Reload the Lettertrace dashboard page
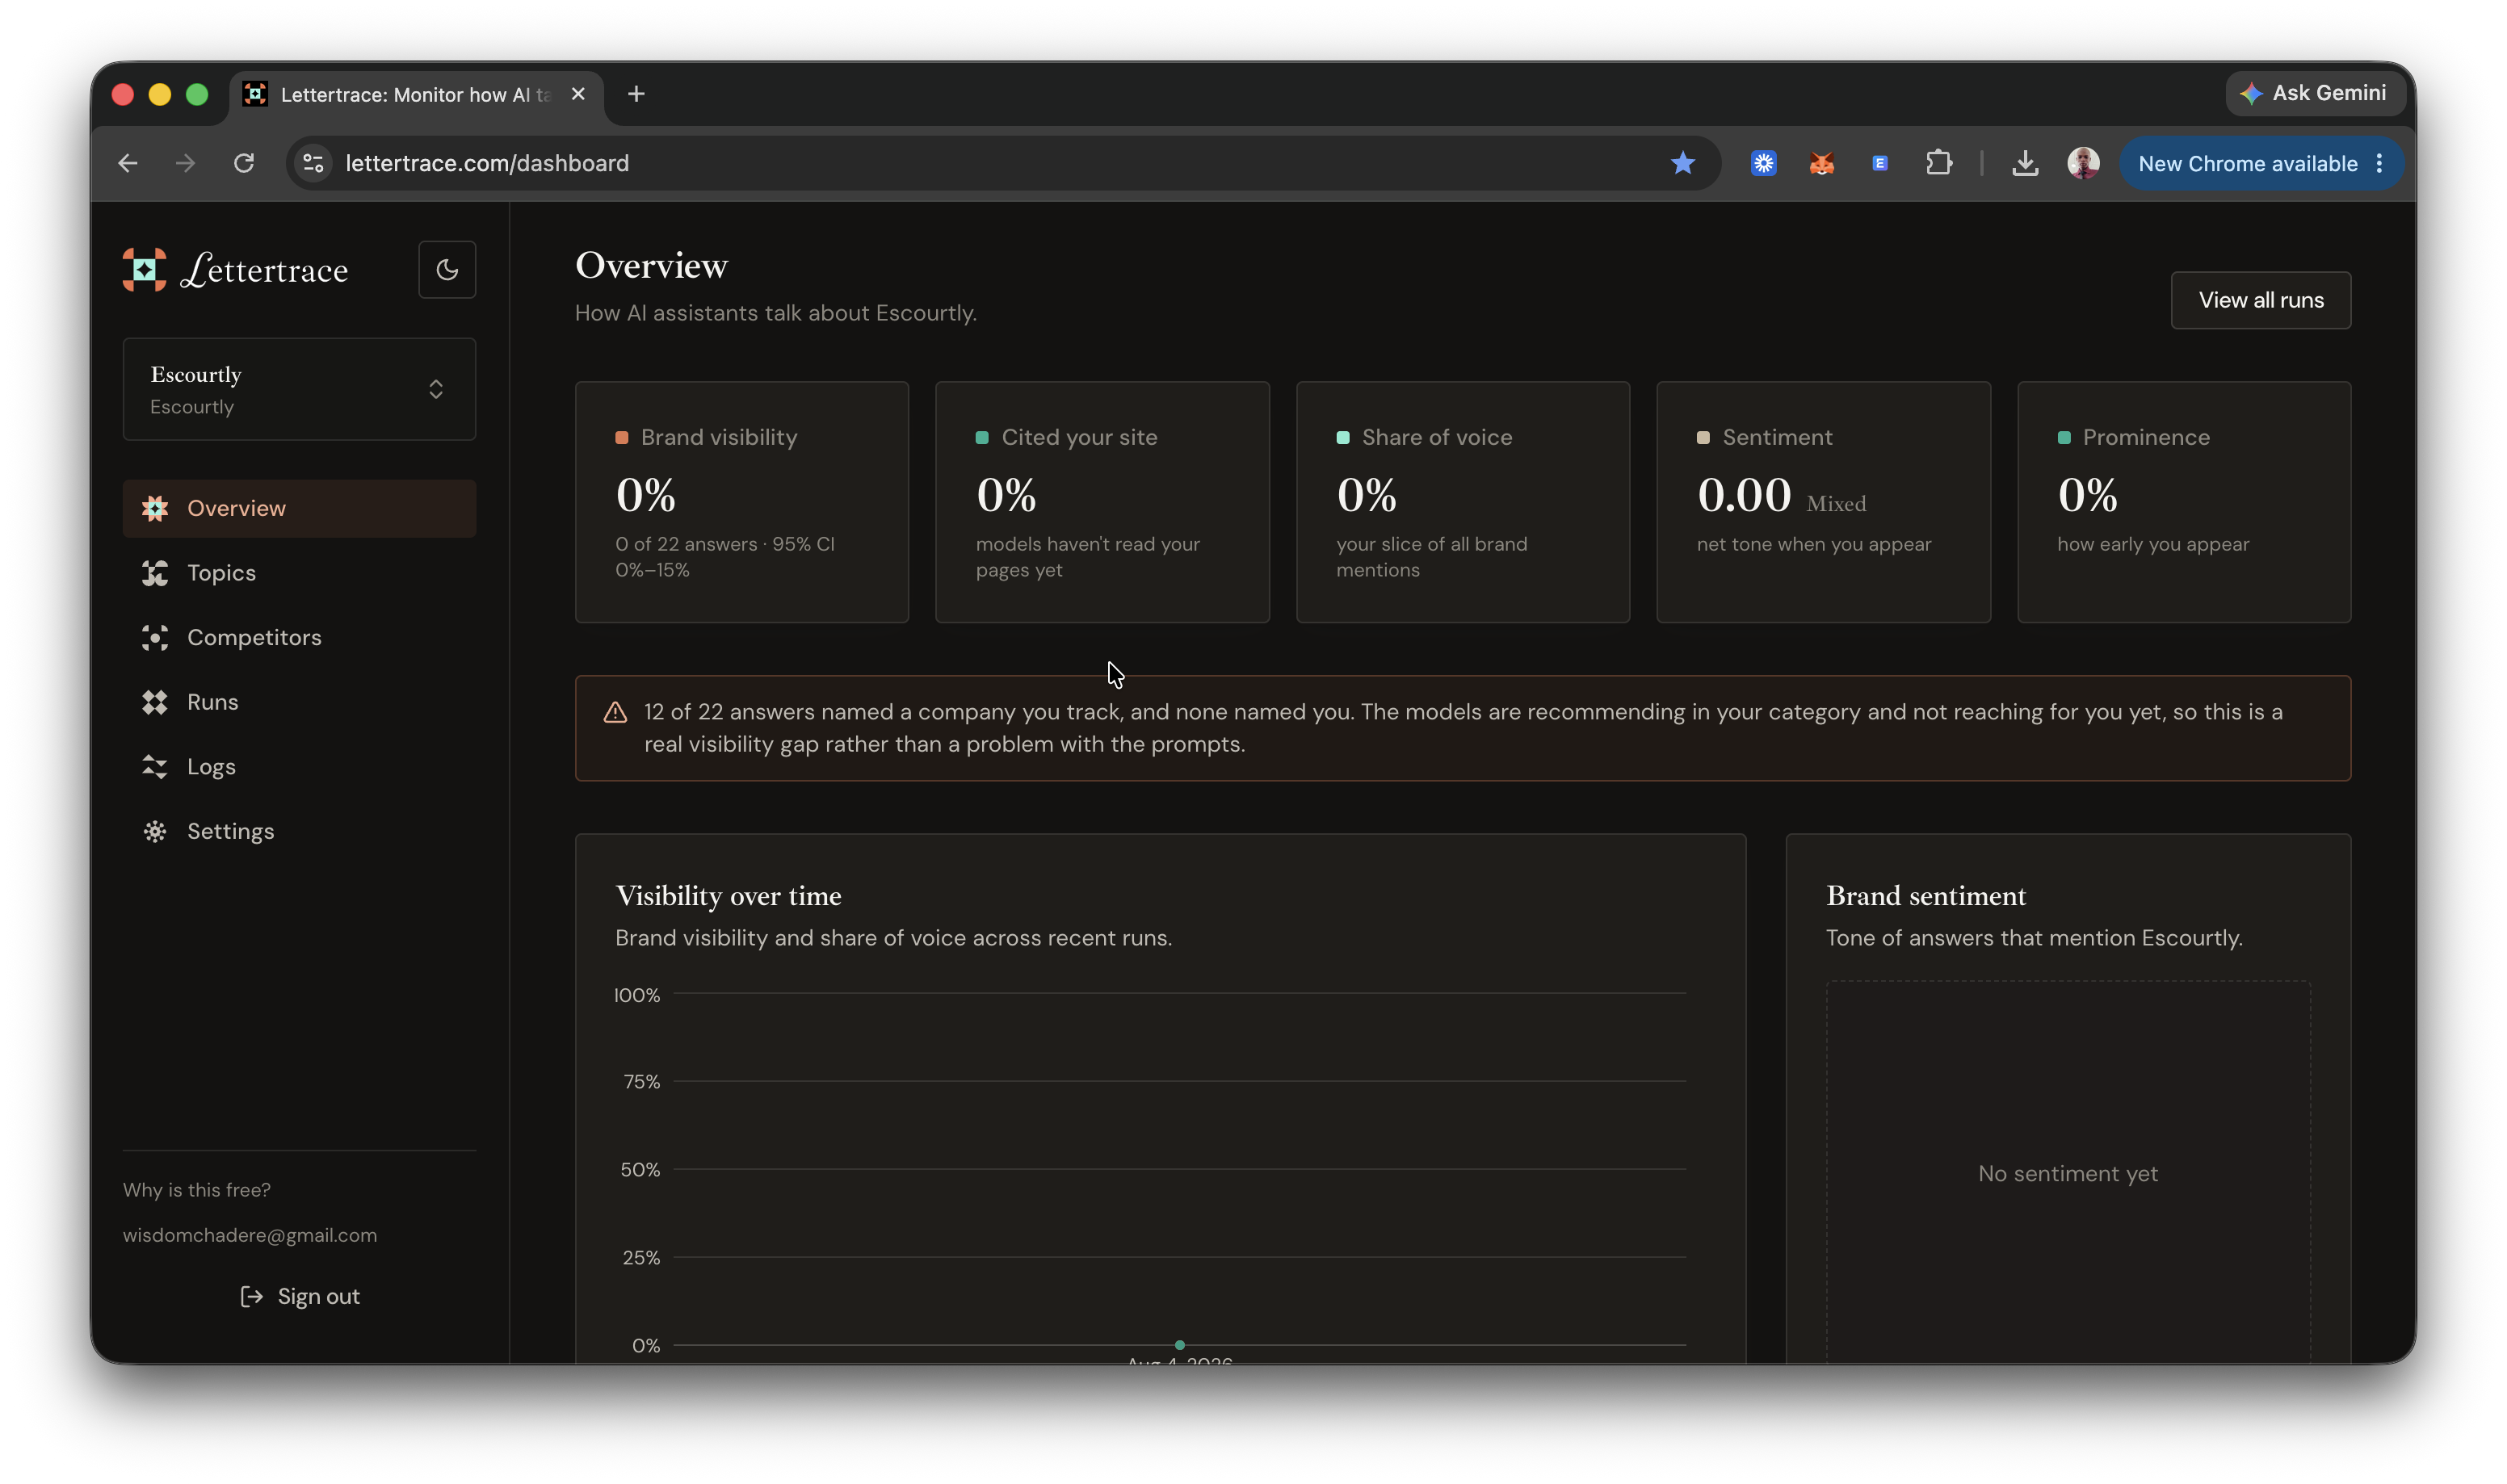 click(244, 163)
